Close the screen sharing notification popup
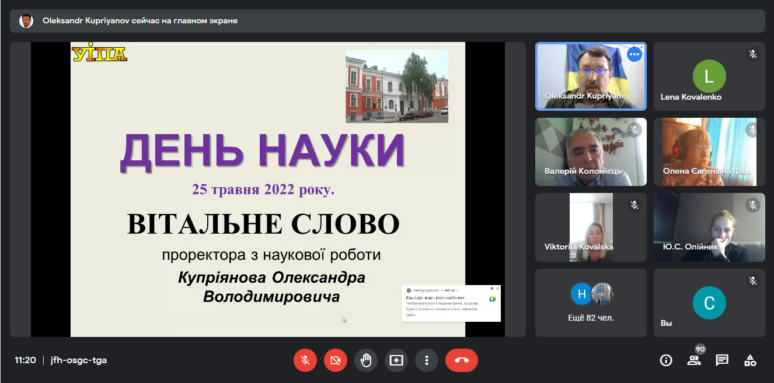774x383 pixels. (x=497, y=289)
